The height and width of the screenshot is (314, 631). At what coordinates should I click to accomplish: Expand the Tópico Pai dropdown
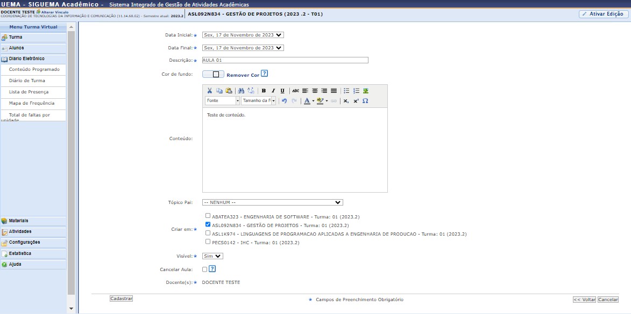[x=272, y=202]
